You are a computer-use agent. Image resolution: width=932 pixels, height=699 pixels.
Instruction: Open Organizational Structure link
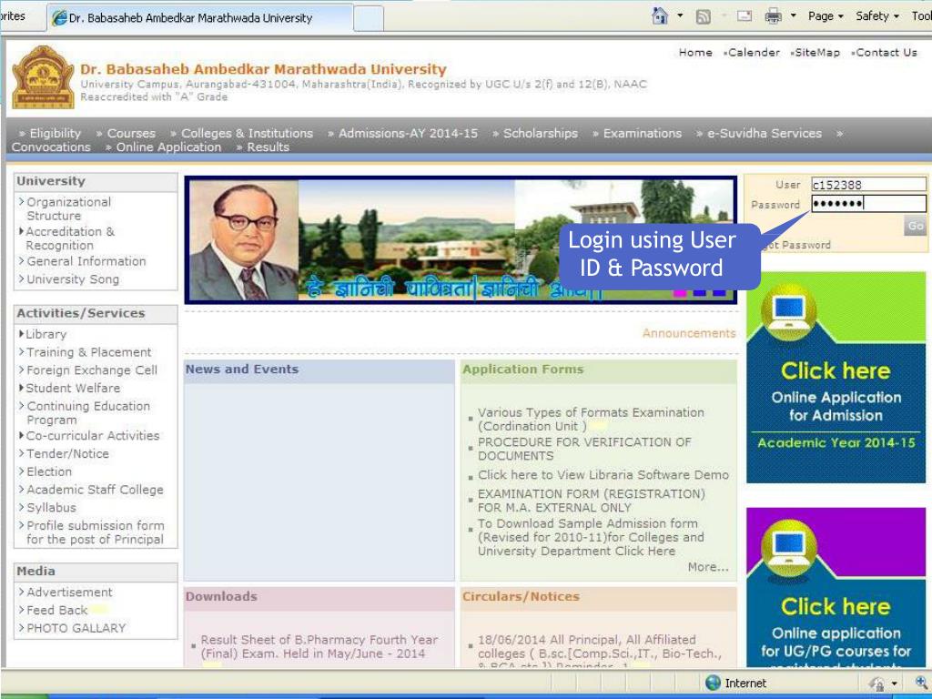68,208
